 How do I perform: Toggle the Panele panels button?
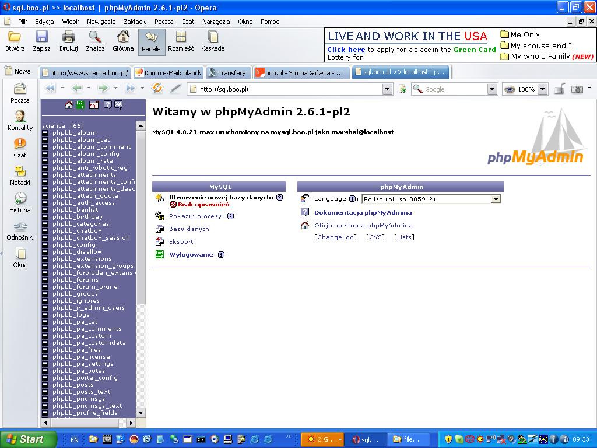click(x=151, y=42)
